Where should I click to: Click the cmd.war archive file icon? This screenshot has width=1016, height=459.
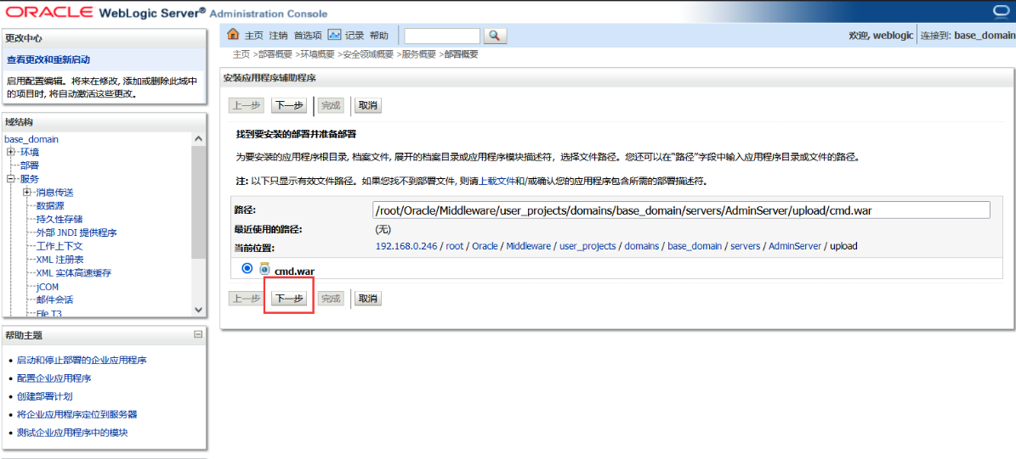coord(264,269)
